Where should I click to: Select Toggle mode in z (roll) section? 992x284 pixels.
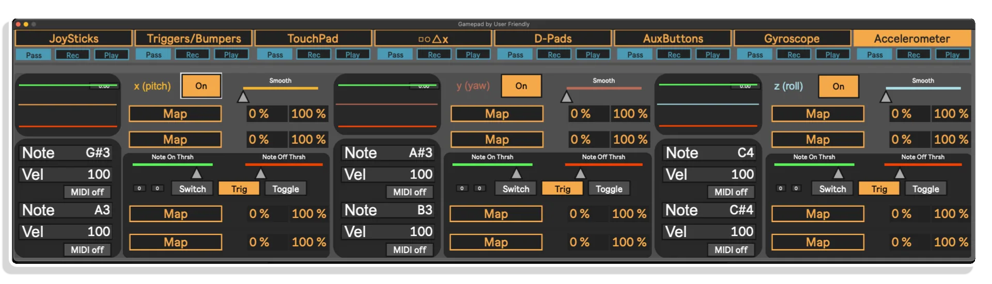point(926,189)
